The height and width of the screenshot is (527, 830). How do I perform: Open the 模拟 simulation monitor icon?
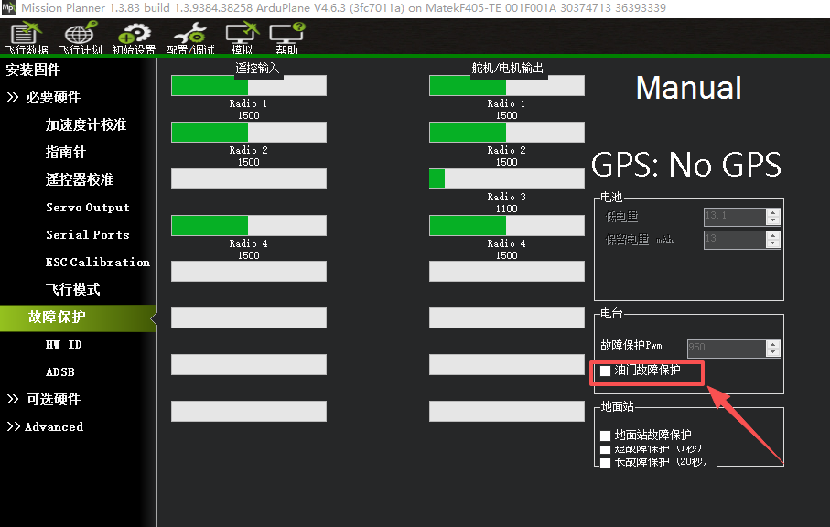[242, 38]
